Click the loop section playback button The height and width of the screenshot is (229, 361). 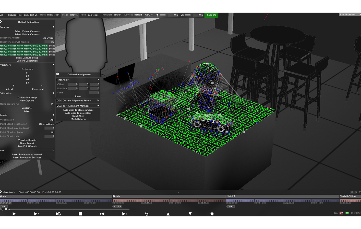(x=58, y=214)
